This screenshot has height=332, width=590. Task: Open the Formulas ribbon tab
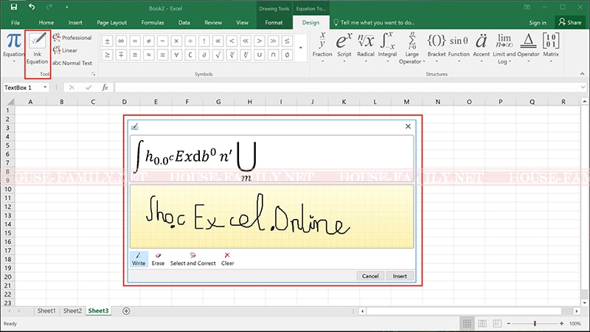[153, 23]
